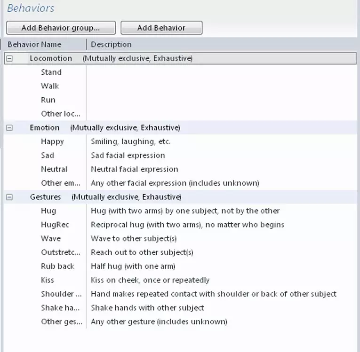Image resolution: width=360 pixels, height=352 pixels.
Task: Select the Behavior Name column header
Action: coord(35,45)
